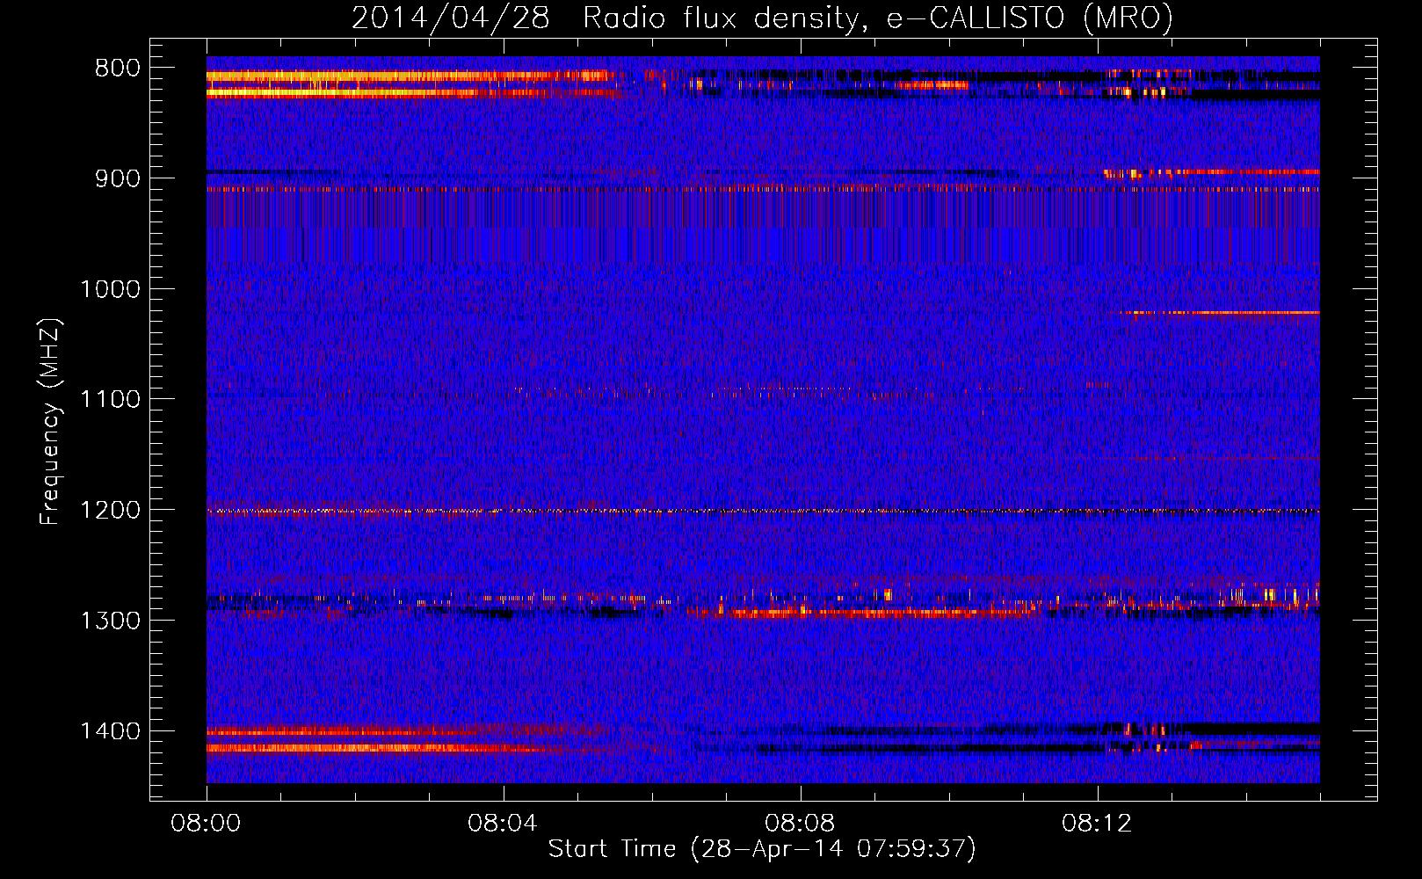Click the 900 frequency tick label
This screenshot has width=1422, height=879.
(x=118, y=178)
